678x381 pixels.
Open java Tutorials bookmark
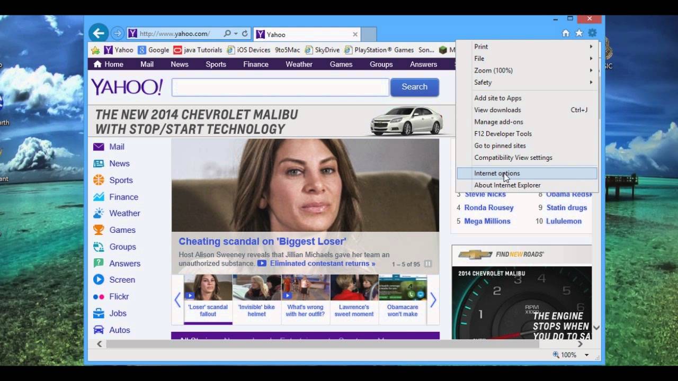tap(198, 50)
